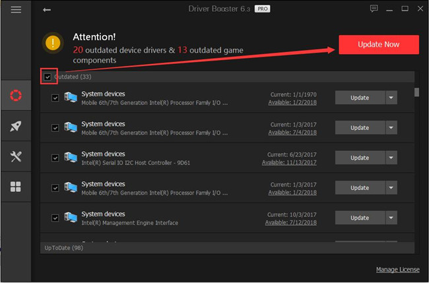Open the Action Center grid icon
429x283 pixels.
coord(16,187)
